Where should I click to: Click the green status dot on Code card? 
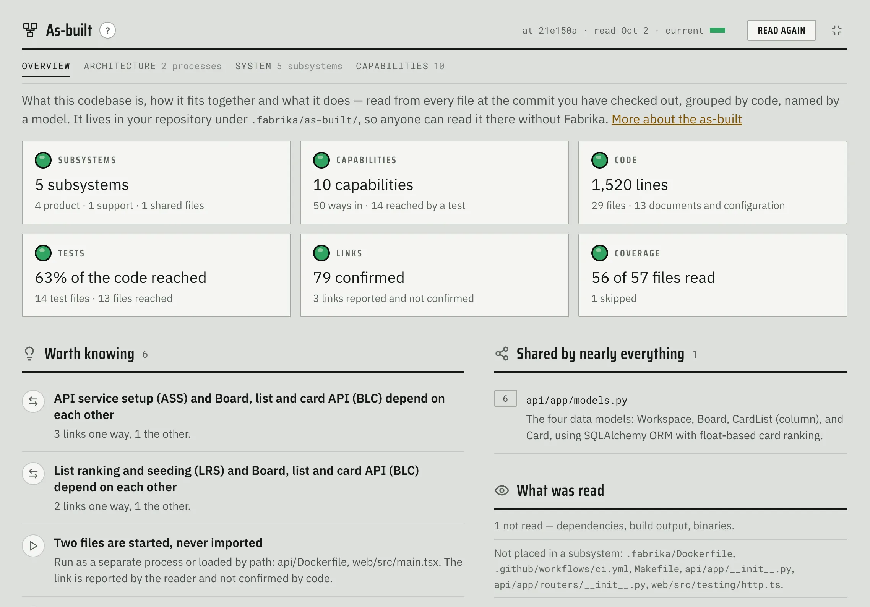599,160
